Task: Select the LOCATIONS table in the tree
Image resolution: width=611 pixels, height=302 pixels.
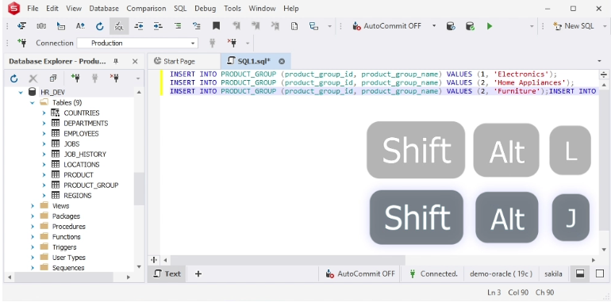Action: (82, 165)
